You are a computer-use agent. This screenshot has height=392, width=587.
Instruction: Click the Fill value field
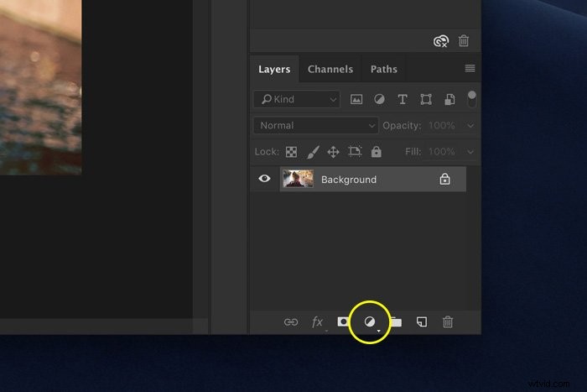point(442,152)
